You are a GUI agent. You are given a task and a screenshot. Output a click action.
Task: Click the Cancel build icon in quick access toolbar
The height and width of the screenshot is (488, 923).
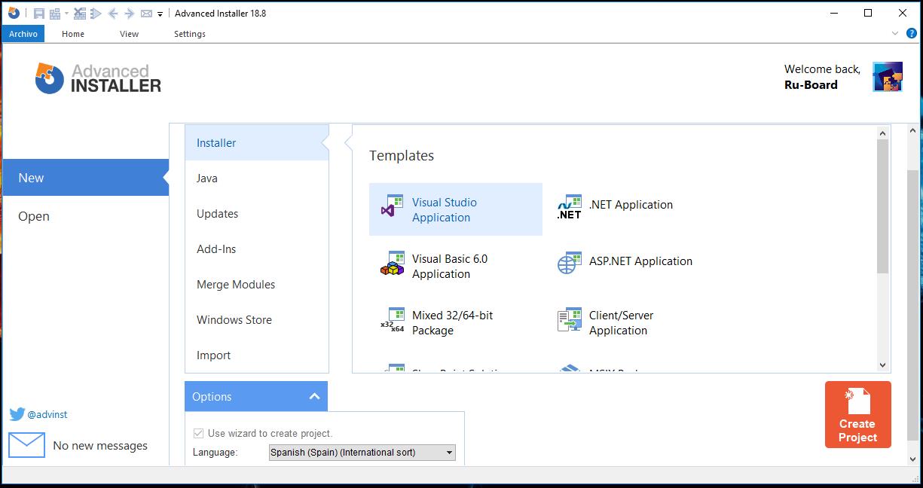[79, 13]
